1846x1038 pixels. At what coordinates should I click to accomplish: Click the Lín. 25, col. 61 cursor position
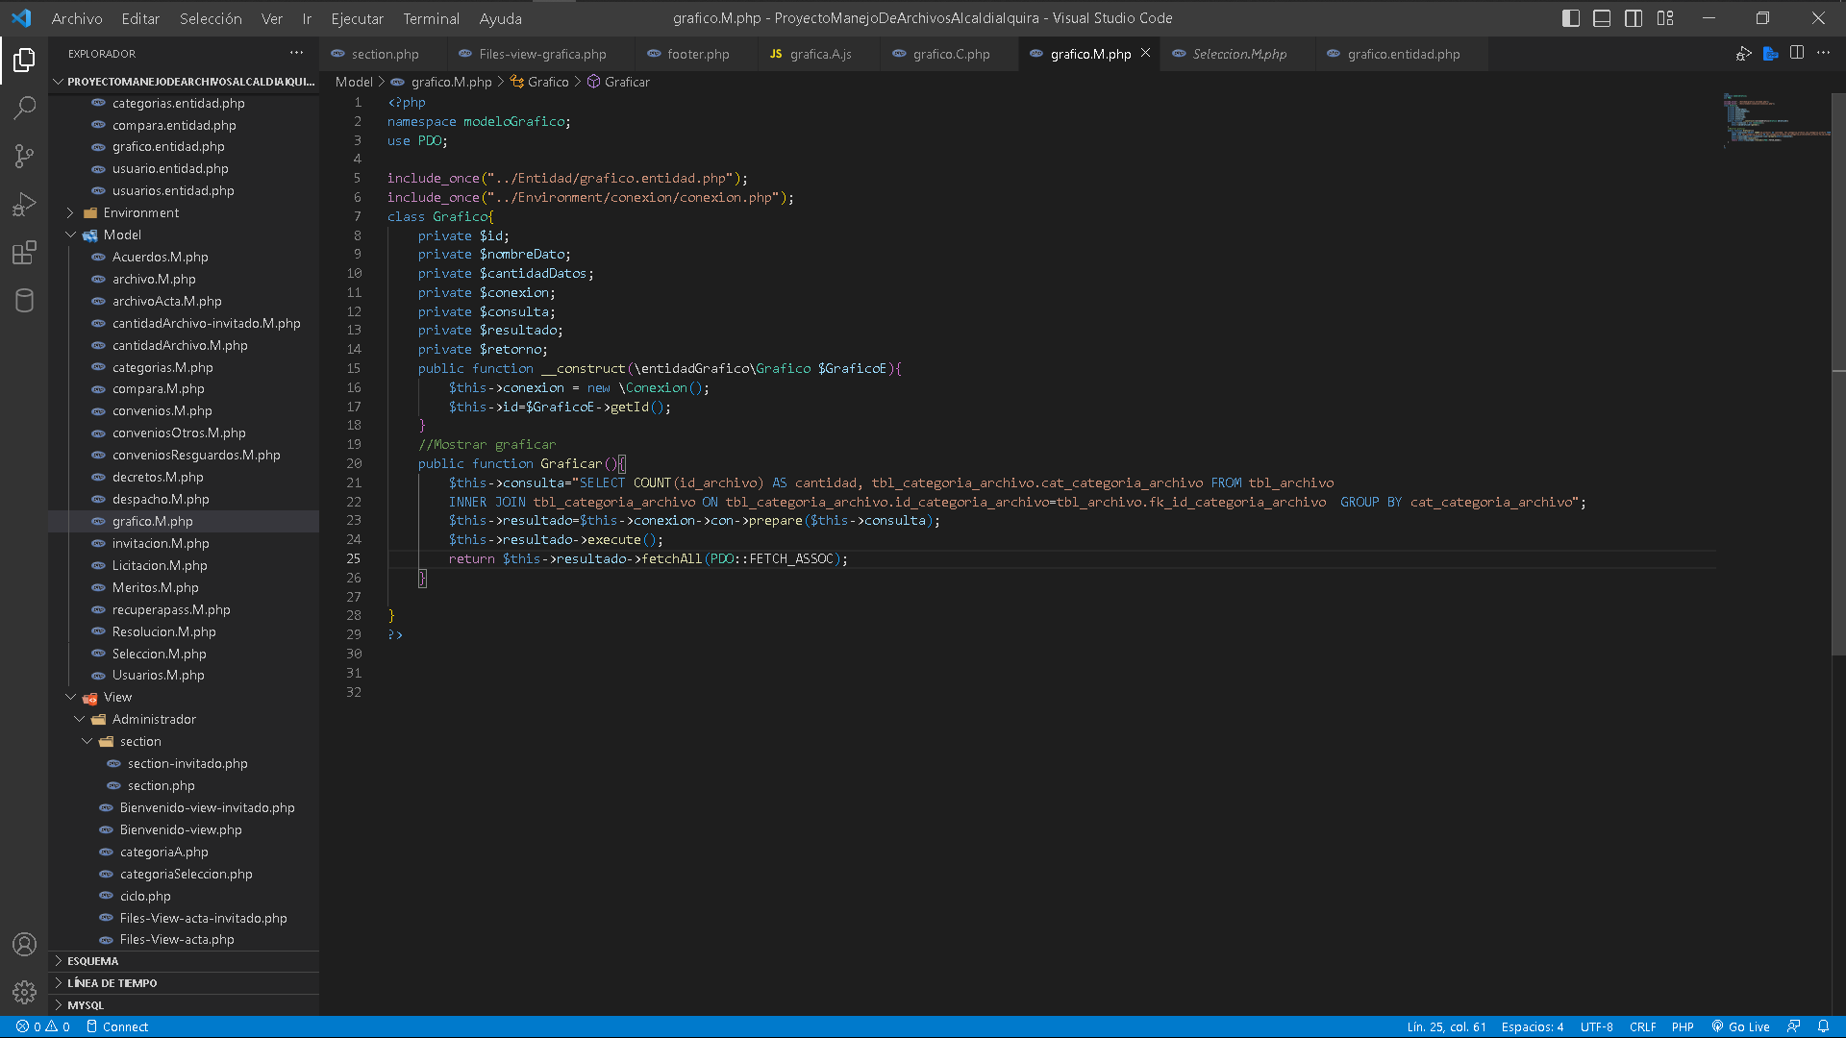coord(1446,1026)
